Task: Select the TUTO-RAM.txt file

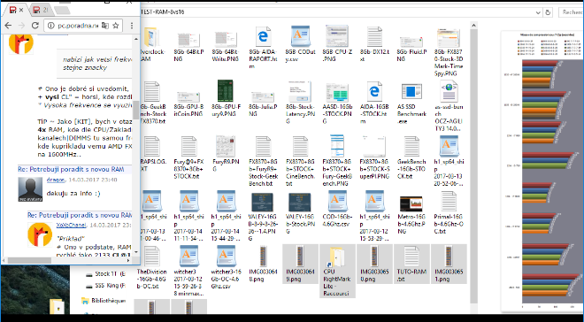Action: 411,264
